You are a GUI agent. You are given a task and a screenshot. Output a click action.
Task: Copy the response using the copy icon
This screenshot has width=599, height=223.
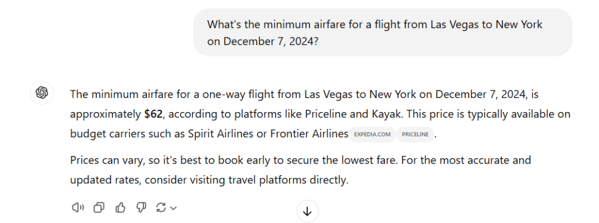click(x=99, y=207)
